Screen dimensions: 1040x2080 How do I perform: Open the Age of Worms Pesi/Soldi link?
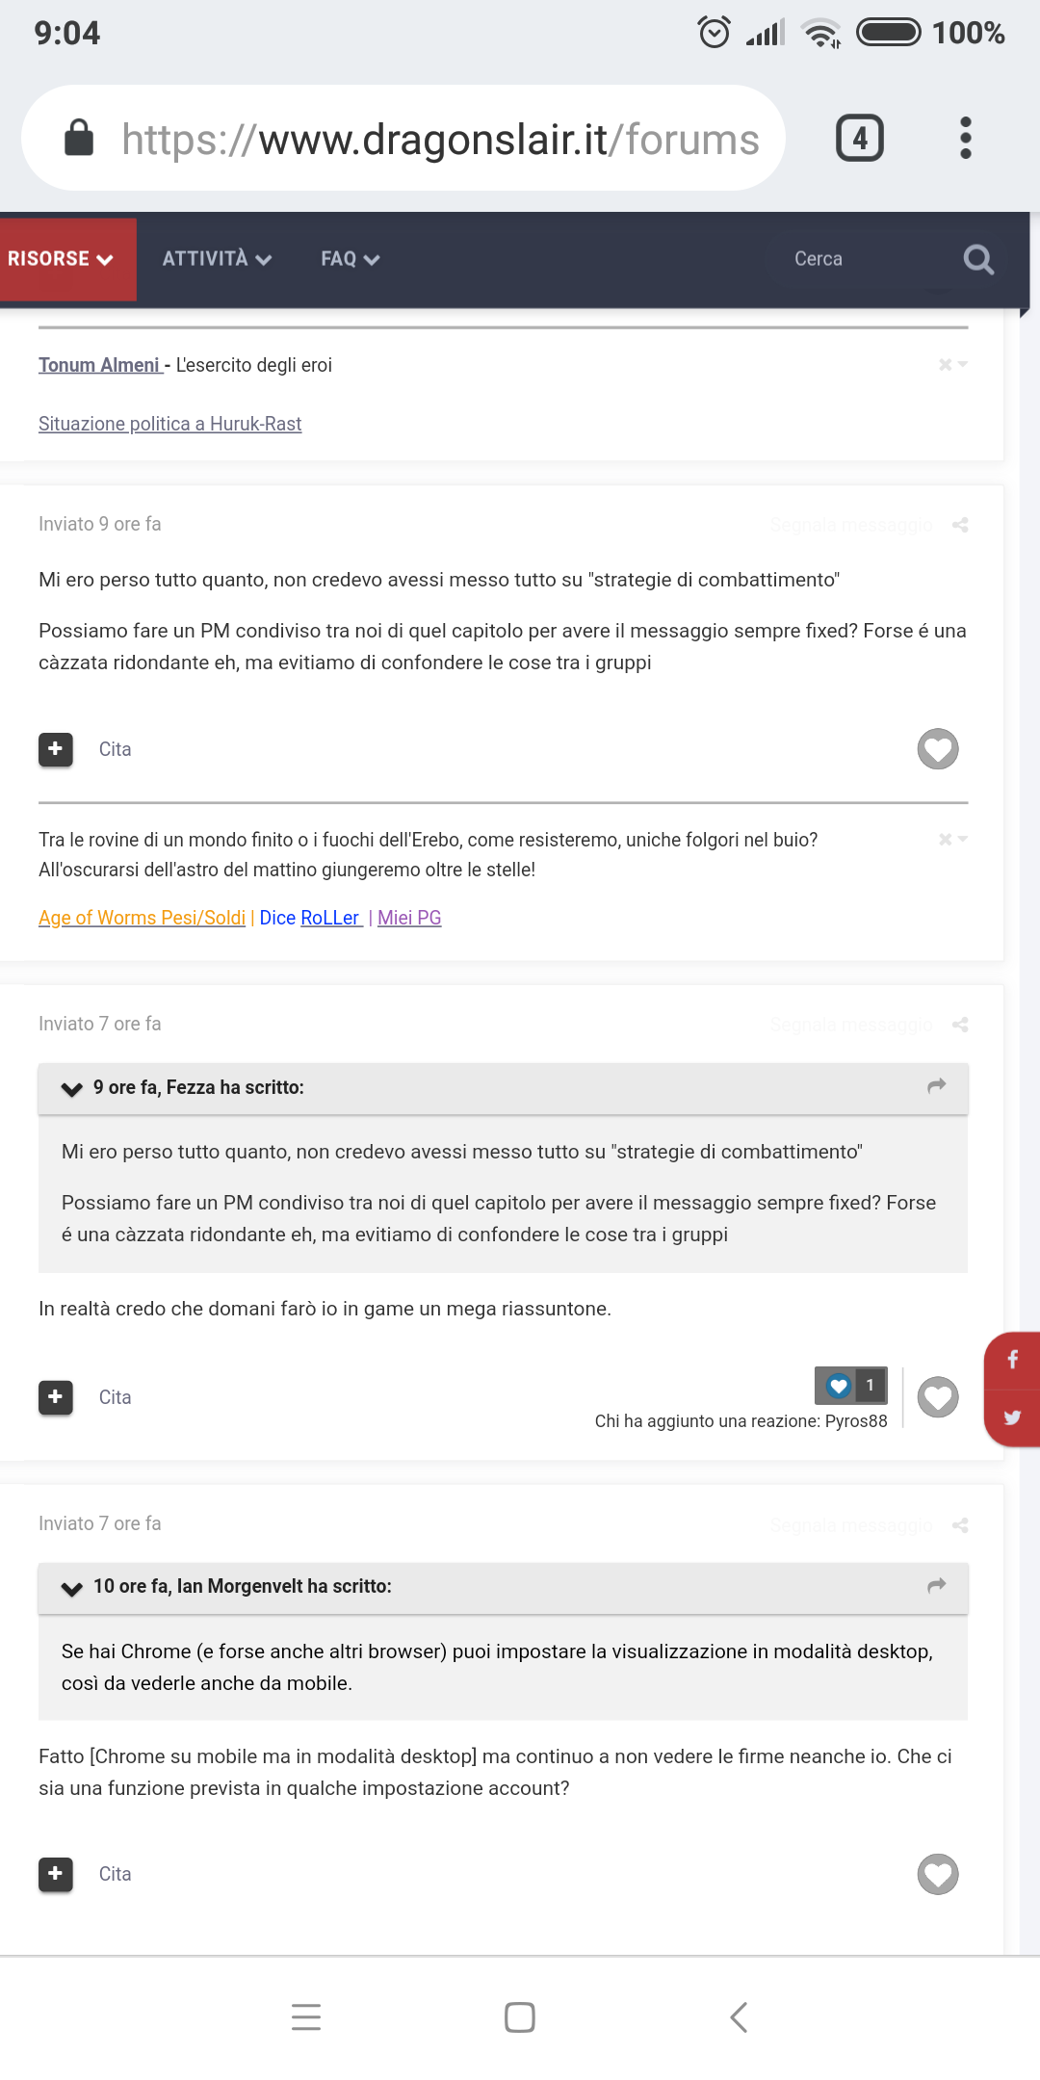[142, 918]
